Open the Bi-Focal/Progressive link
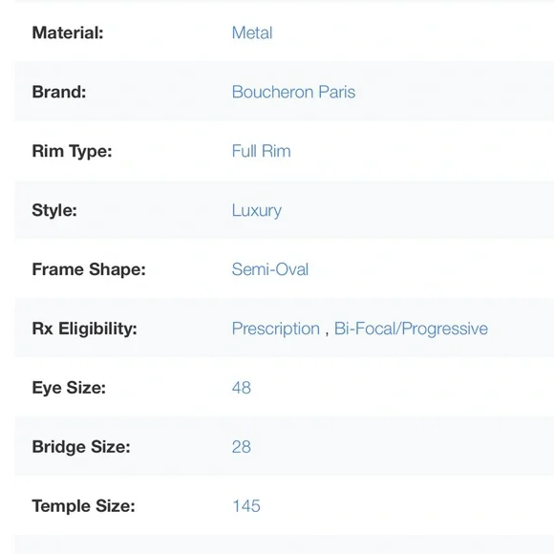The width and height of the screenshot is (554, 554). [411, 330]
